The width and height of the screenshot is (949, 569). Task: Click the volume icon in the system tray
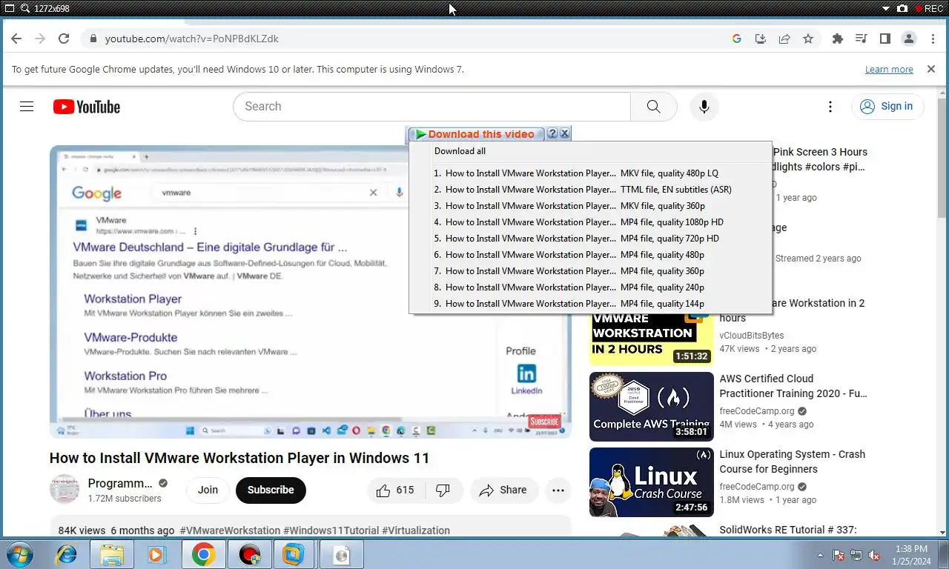tap(874, 554)
